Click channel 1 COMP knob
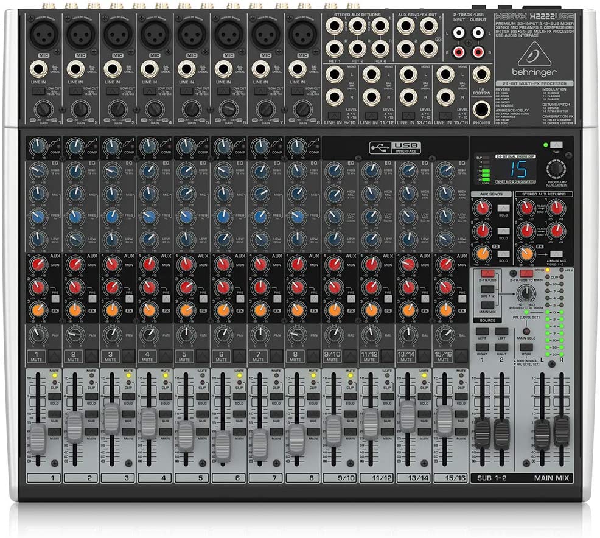600x538 pixels. click(x=38, y=146)
